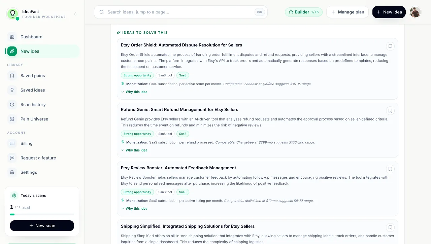Open the workspace switcher chevron

[75, 14]
